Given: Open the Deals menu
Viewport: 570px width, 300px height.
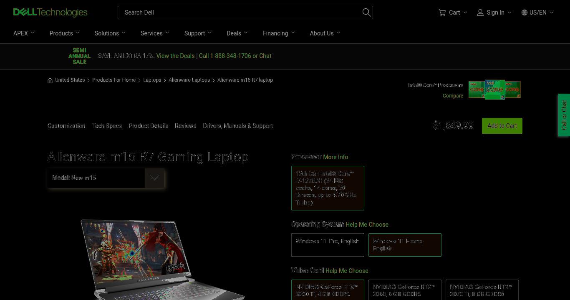Looking at the screenshot, I should click(237, 33).
